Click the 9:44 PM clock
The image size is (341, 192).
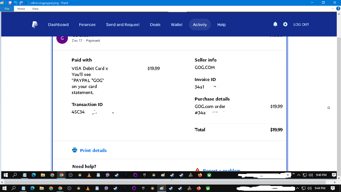coord(320,188)
